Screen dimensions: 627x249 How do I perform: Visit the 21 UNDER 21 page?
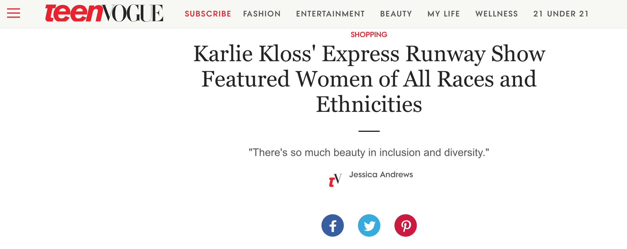click(x=561, y=14)
